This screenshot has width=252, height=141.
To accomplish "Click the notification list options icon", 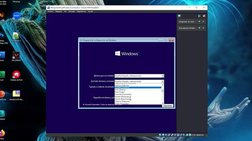I will click(x=199, y=16).
